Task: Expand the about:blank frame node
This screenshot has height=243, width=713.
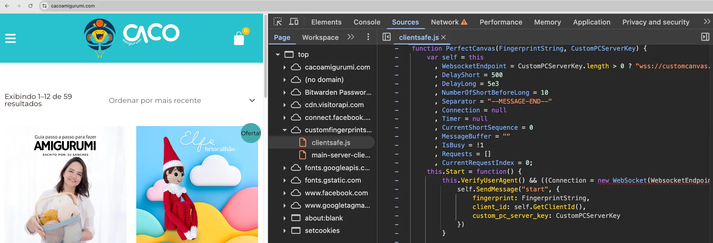Action: (x=284, y=218)
